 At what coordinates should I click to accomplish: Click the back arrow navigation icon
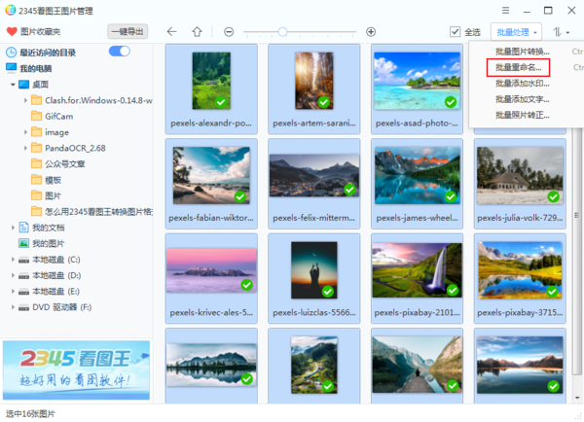(x=171, y=32)
